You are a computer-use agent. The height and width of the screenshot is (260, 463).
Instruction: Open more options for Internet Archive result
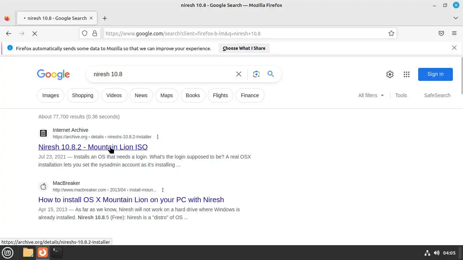(x=157, y=137)
